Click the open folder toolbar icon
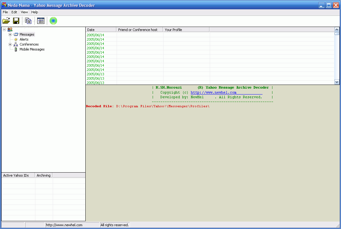341x229 pixels. 6,21
